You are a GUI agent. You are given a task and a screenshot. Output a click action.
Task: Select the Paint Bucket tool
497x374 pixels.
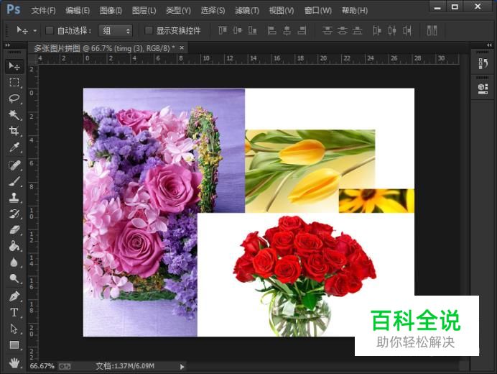tap(14, 246)
